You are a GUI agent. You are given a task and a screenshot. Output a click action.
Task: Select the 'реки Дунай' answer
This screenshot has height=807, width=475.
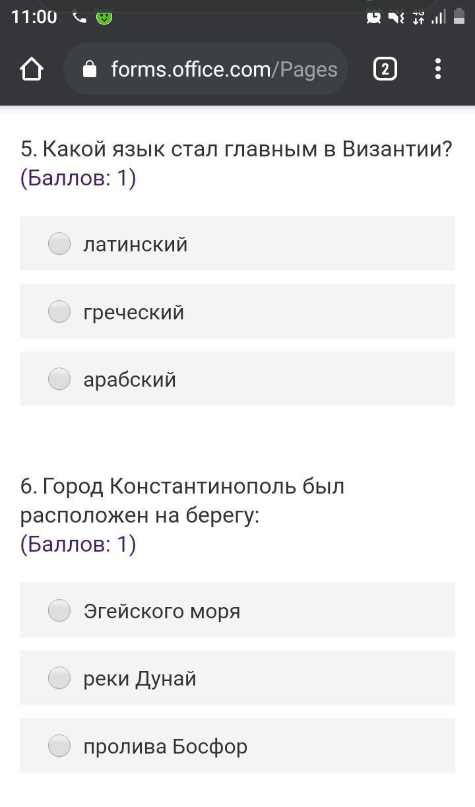(x=59, y=678)
